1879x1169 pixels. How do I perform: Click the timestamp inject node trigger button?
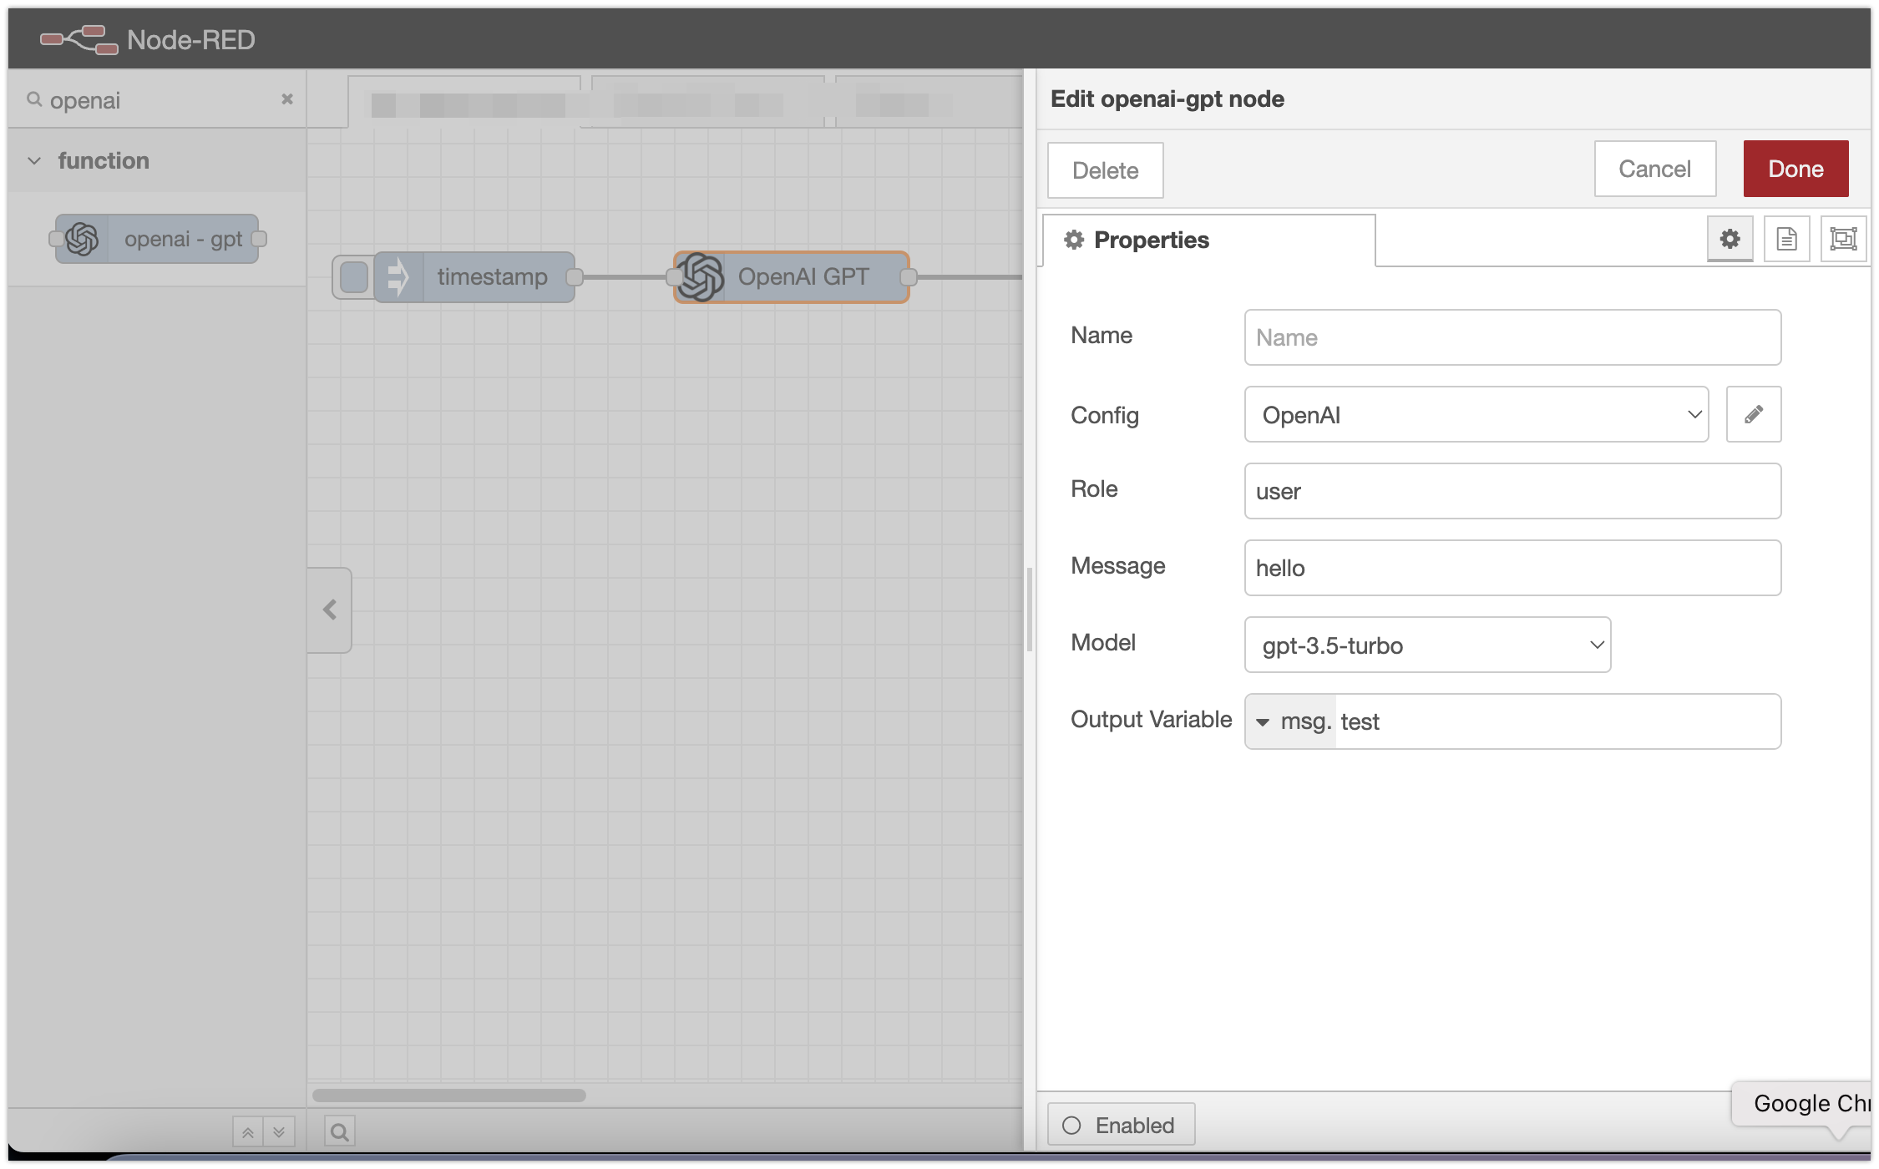(x=354, y=277)
